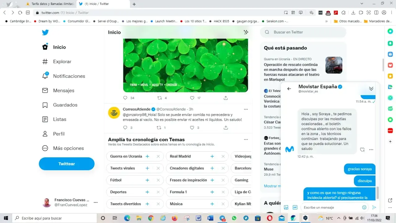Follow the Fútbol topic
This screenshot has width=396, height=223.
(147, 180)
